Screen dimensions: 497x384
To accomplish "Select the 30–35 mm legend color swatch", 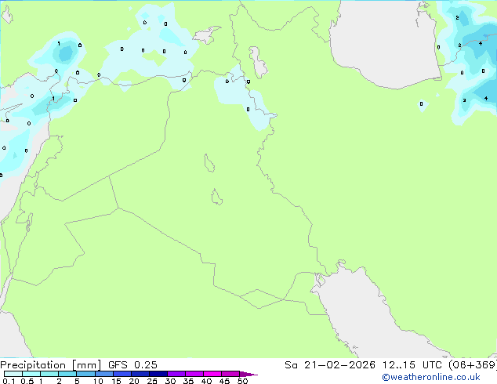I will click(176, 374).
